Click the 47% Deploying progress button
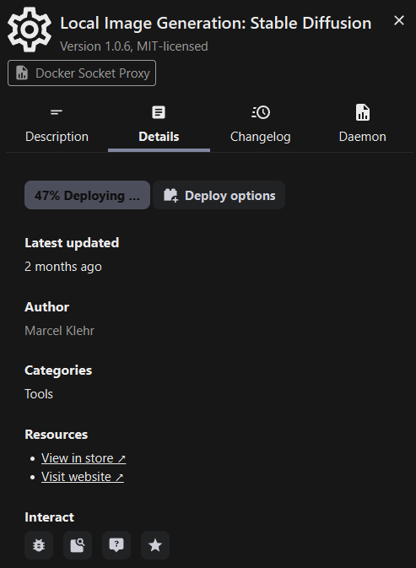Screen dimensions: 416x568 coord(87,195)
